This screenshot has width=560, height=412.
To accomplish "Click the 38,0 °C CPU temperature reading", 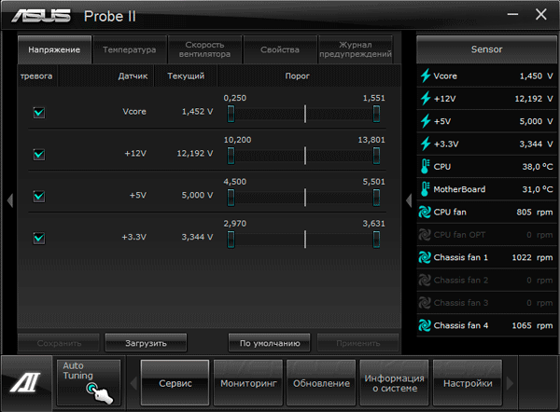I will point(538,167).
